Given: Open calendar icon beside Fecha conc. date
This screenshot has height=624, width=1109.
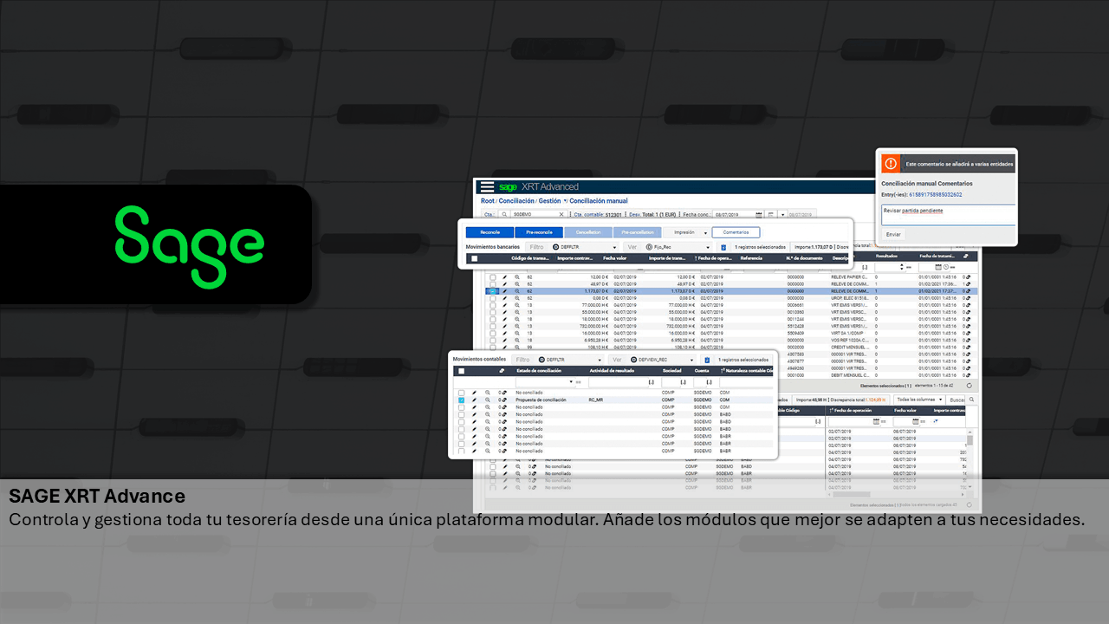Looking at the screenshot, I should click(758, 214).
